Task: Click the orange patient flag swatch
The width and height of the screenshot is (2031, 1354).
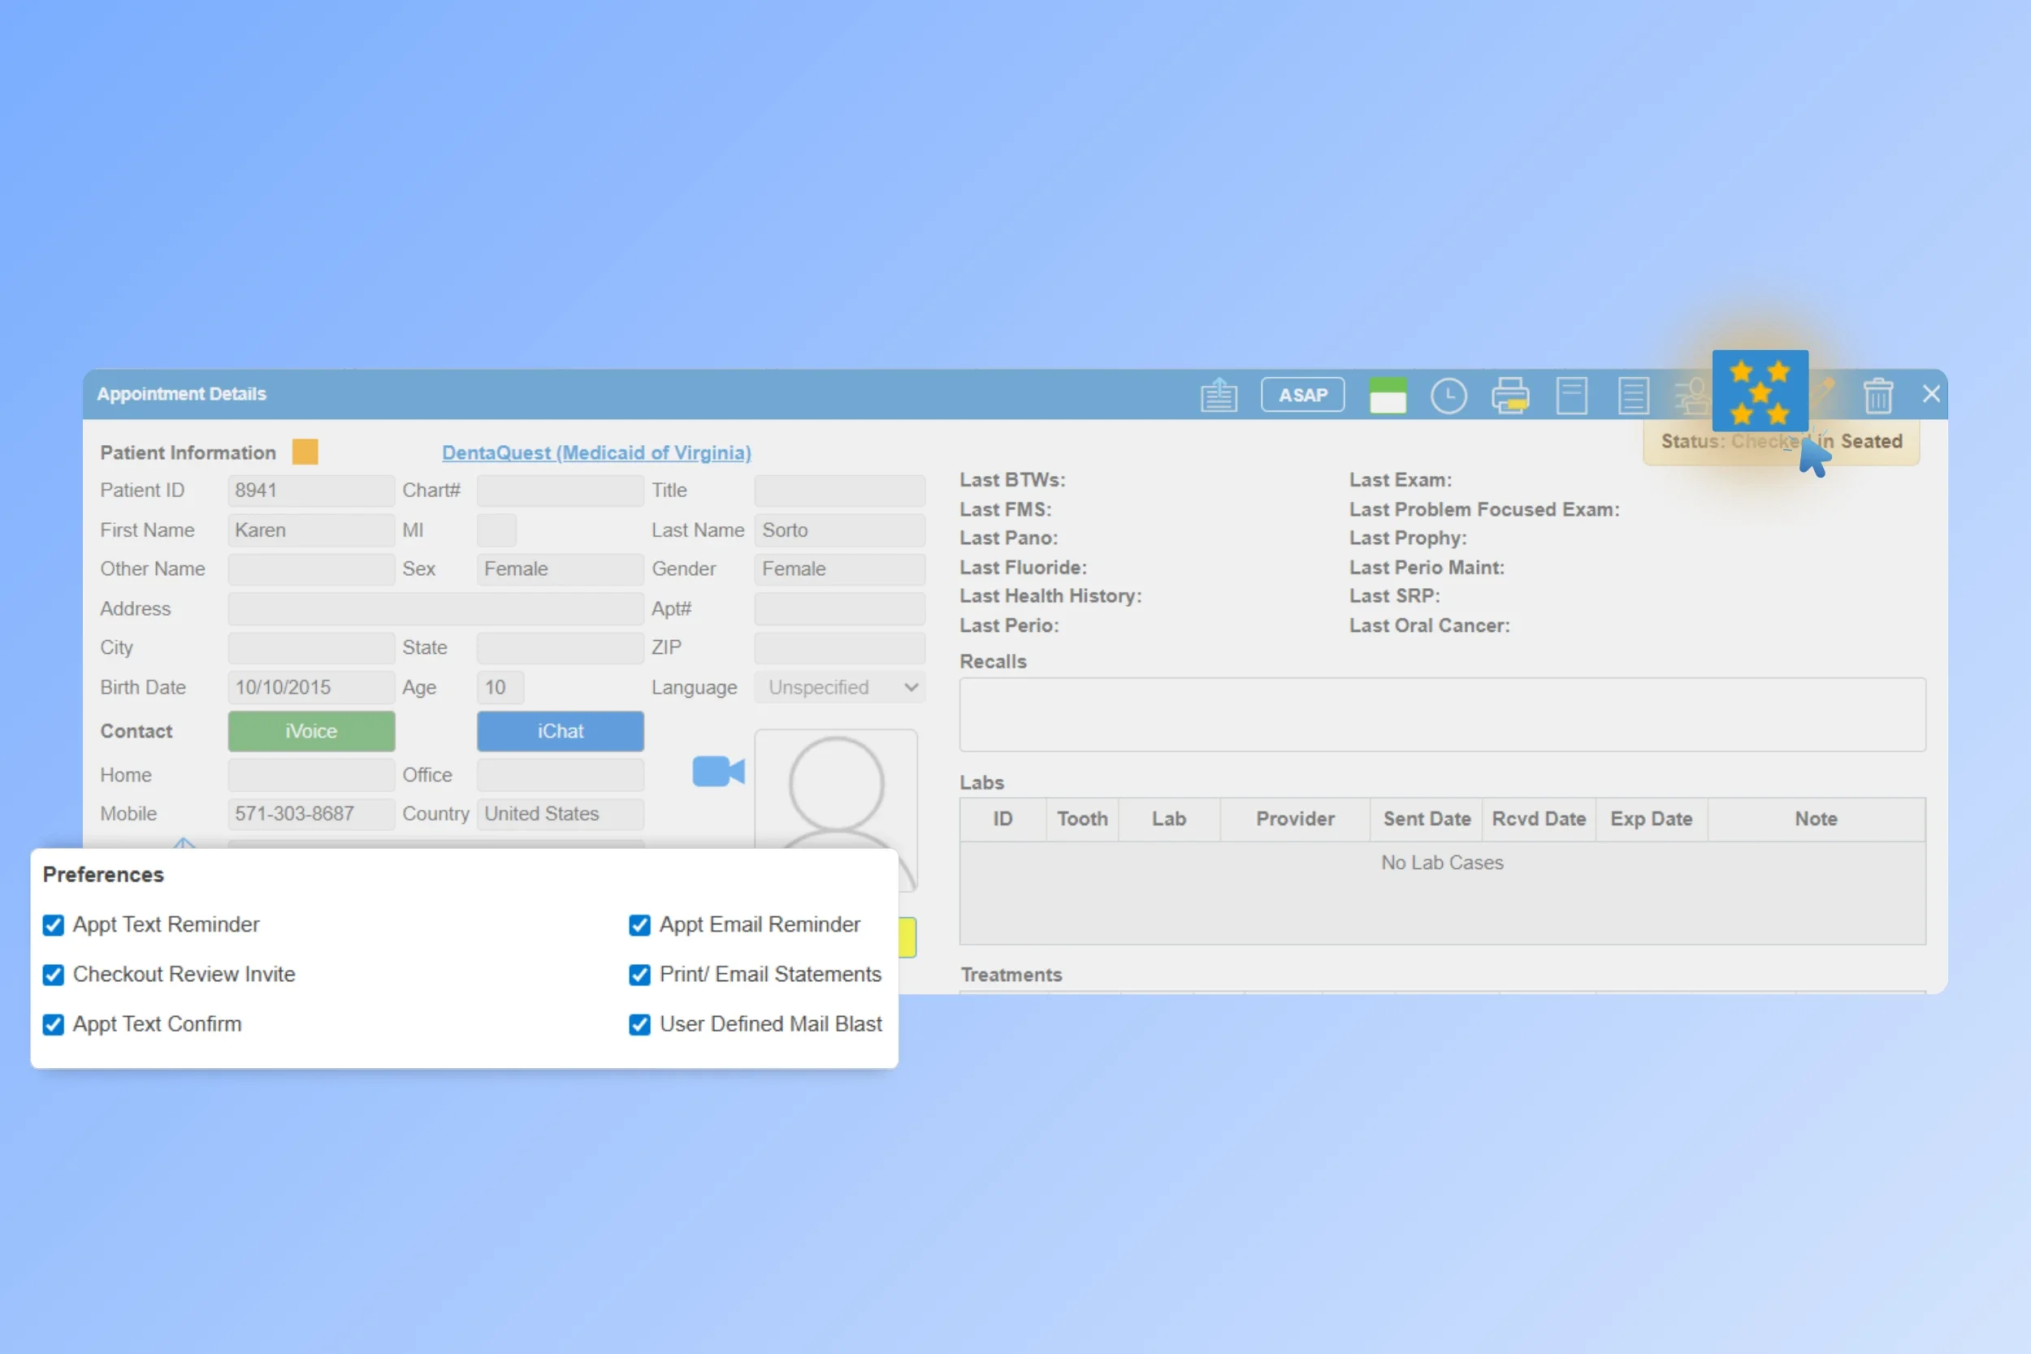Action: pos(305,452)
